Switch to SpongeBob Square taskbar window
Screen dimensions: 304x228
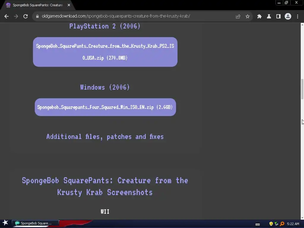35,223
